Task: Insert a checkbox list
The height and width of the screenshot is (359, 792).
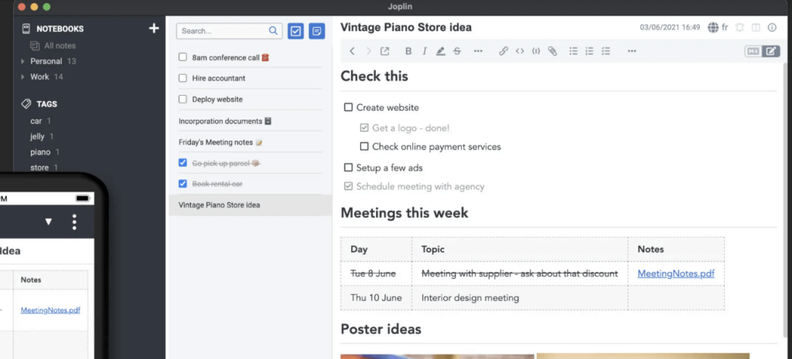Action: (x=606, y=51)
